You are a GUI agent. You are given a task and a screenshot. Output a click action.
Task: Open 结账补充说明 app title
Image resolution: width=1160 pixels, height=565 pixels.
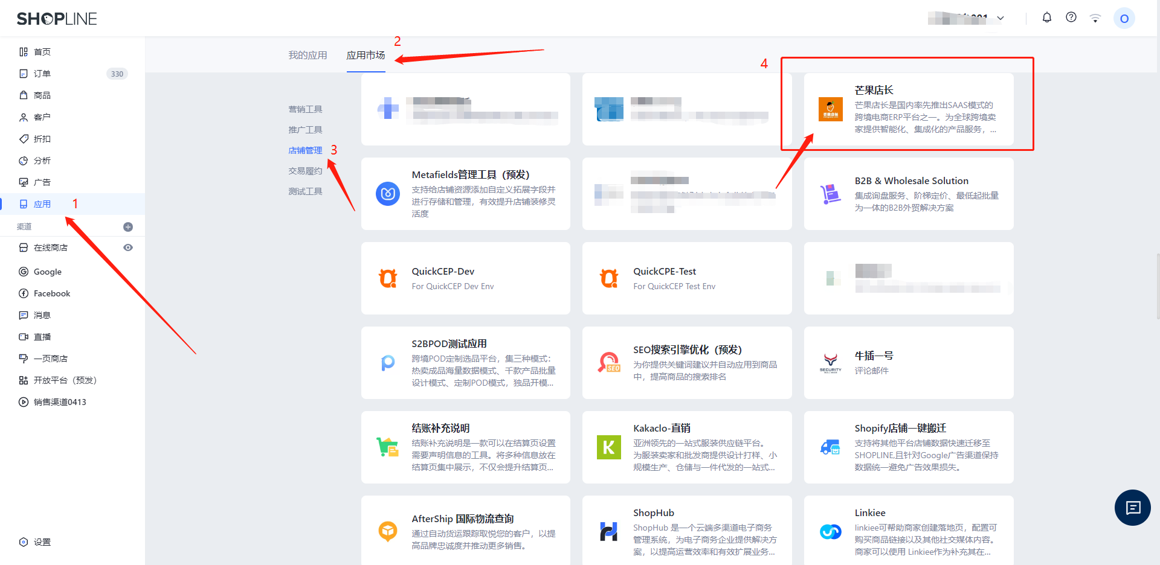point(440,428)
